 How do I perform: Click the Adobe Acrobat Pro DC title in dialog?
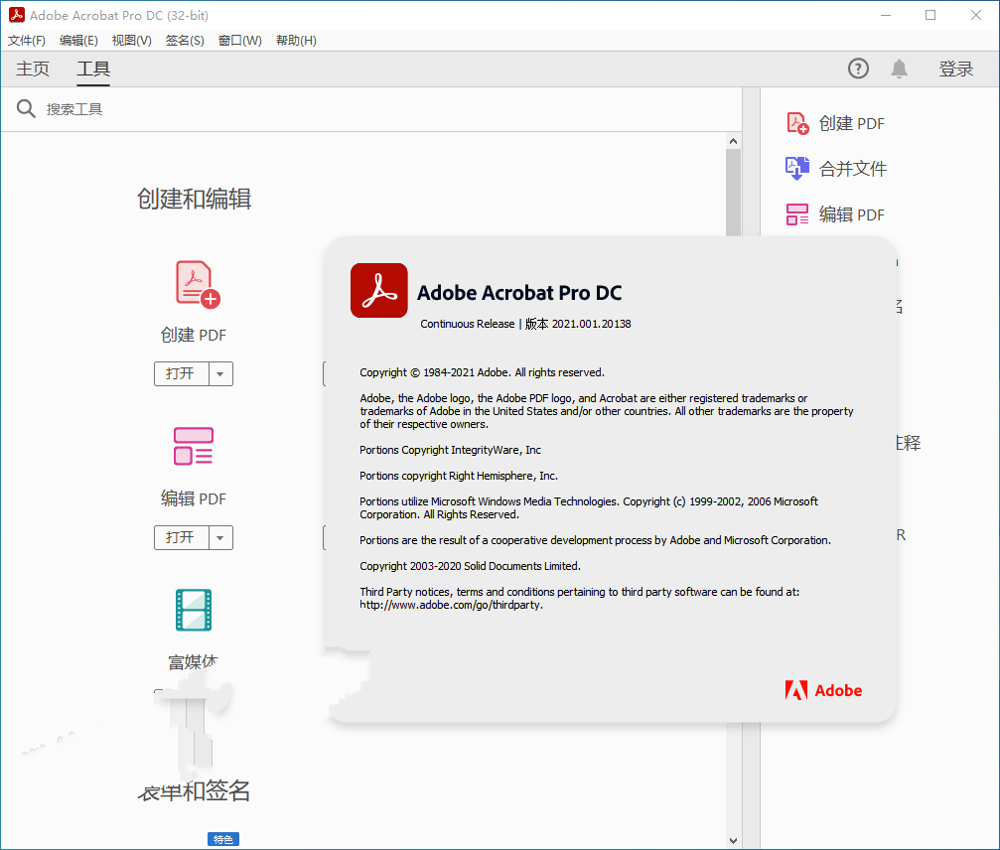click(x=519, y=293)
